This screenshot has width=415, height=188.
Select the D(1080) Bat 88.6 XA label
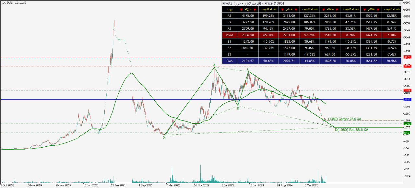pos(351,130)
